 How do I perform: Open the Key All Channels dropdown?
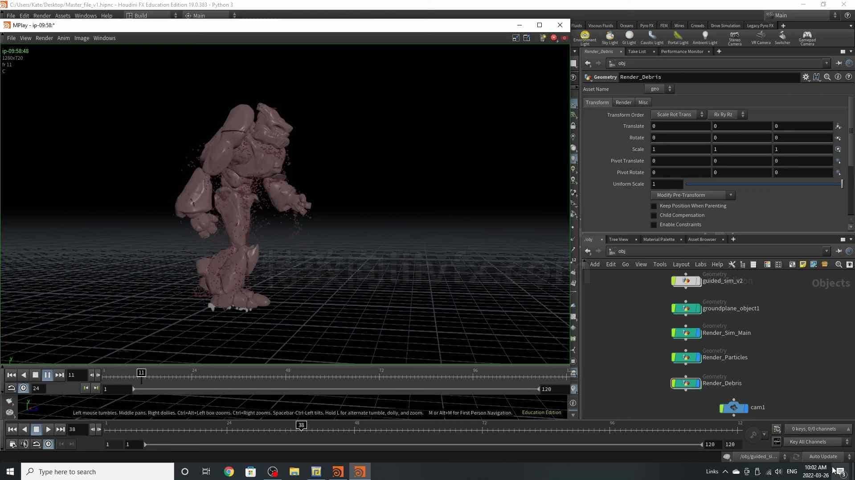click(x=818, y=442)
